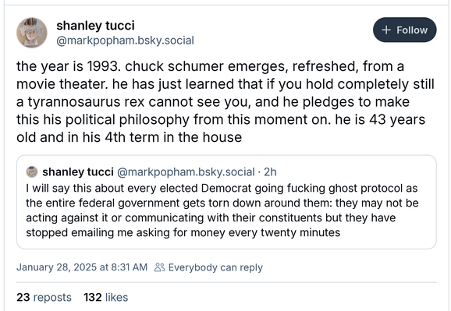This screenshot has height=311, width=451.
Task: Click quoted text line 'the entire federal government'
Action: 222,203
